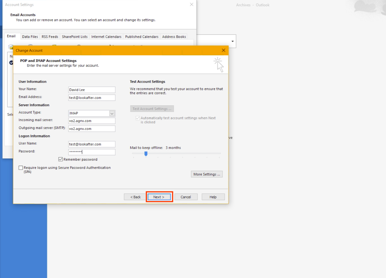The height and width of the screenshot is (278, 386).
Task: Close the Change Account dialog
Action: click(x=223, y=50)
